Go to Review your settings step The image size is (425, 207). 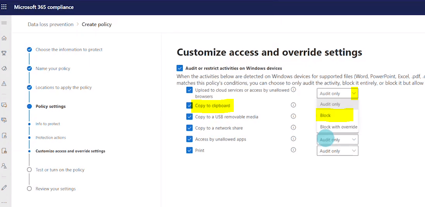pyautogui.click(x=56, y=188)
